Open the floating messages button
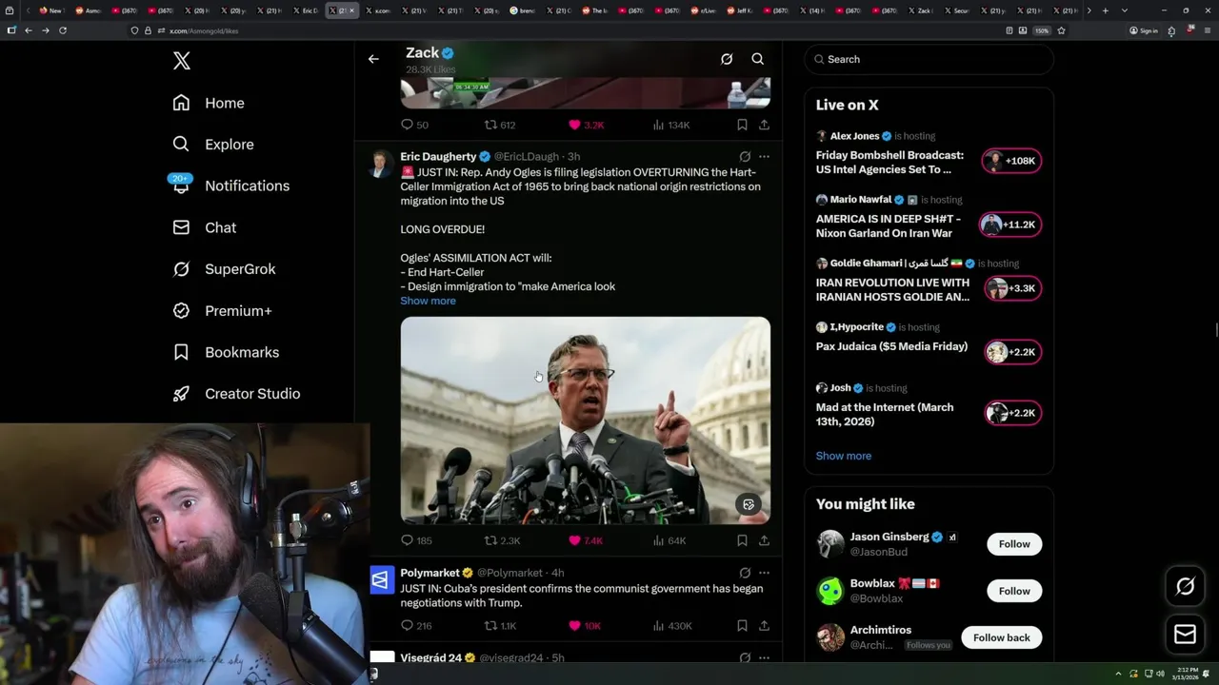 [1186, 635]
